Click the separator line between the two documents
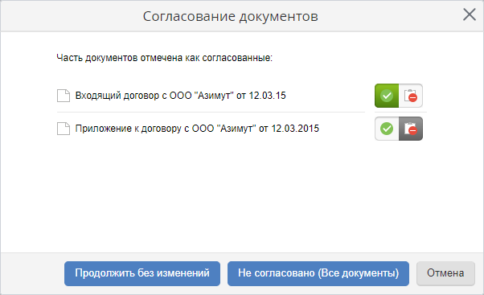Viewport: 484px width, 295px height. 211,112
